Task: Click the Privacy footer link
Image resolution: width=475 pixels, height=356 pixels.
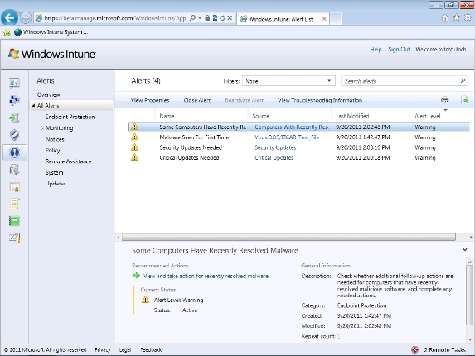Action: pyautogui.click(x=103, y=350)
